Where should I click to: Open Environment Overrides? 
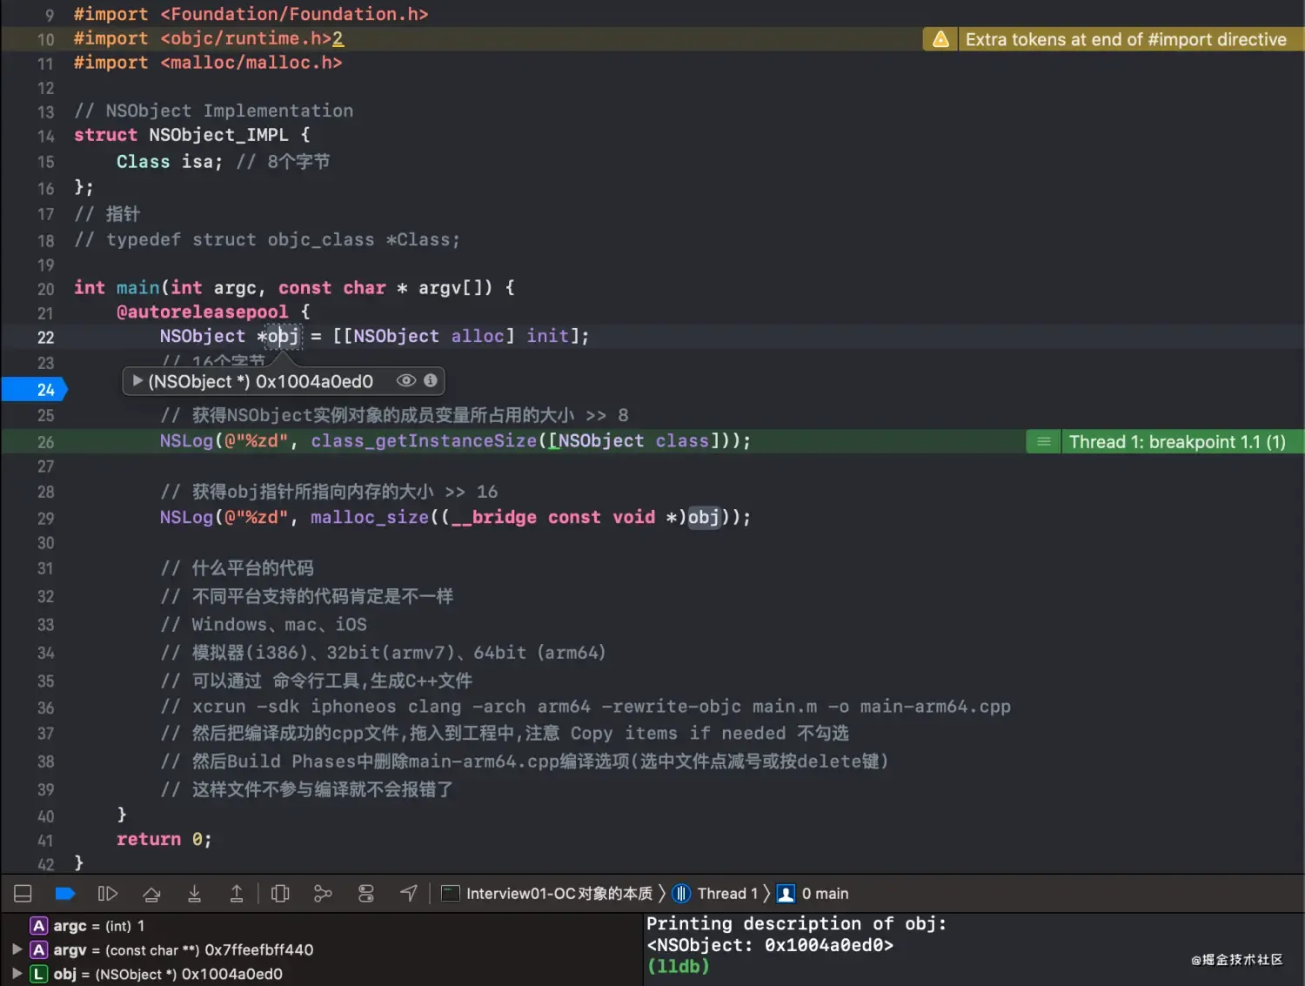366,893
